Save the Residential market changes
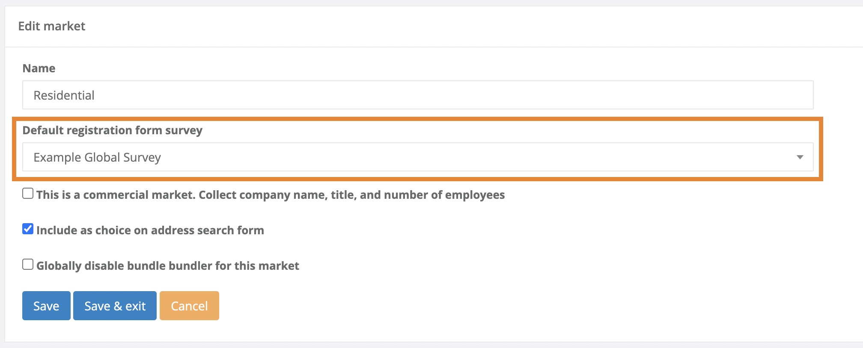The height and width of the screenshot is (348, 863). tap(46, 305)
